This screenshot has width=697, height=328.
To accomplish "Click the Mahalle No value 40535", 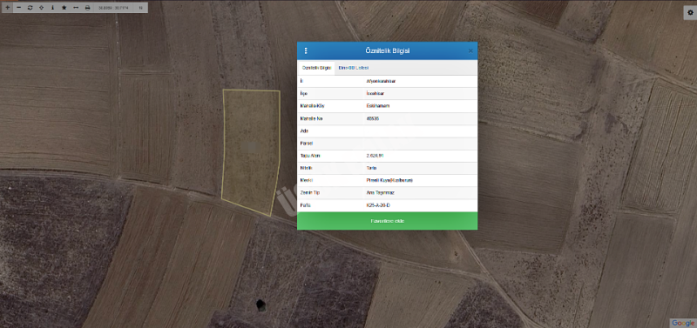I will coord(373,119).
